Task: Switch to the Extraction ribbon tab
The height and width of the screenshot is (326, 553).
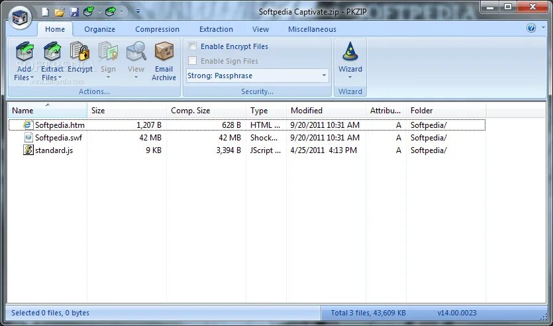Action: click(x=216, y=29)
